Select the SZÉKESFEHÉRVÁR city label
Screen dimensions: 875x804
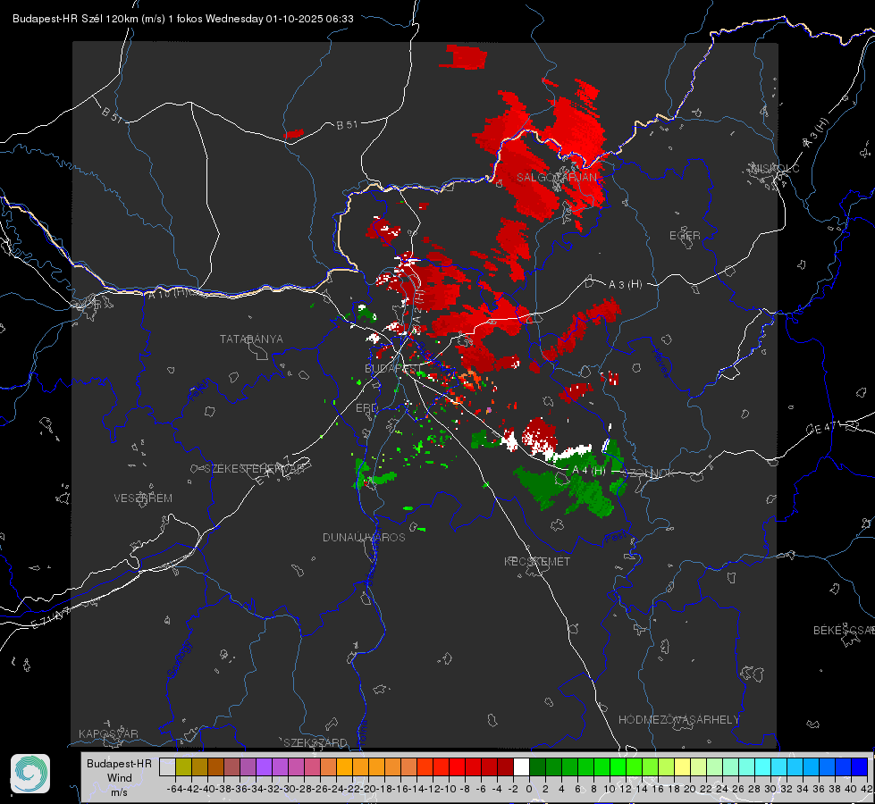pos(254,469)
